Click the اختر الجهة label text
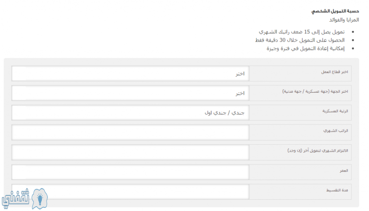 [x=315, y=91]
